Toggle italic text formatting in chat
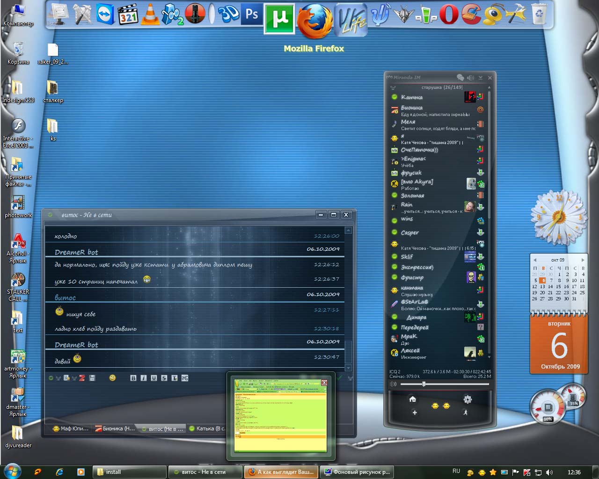The height and width of the screenshot is (479, 599). click(144, 378)
